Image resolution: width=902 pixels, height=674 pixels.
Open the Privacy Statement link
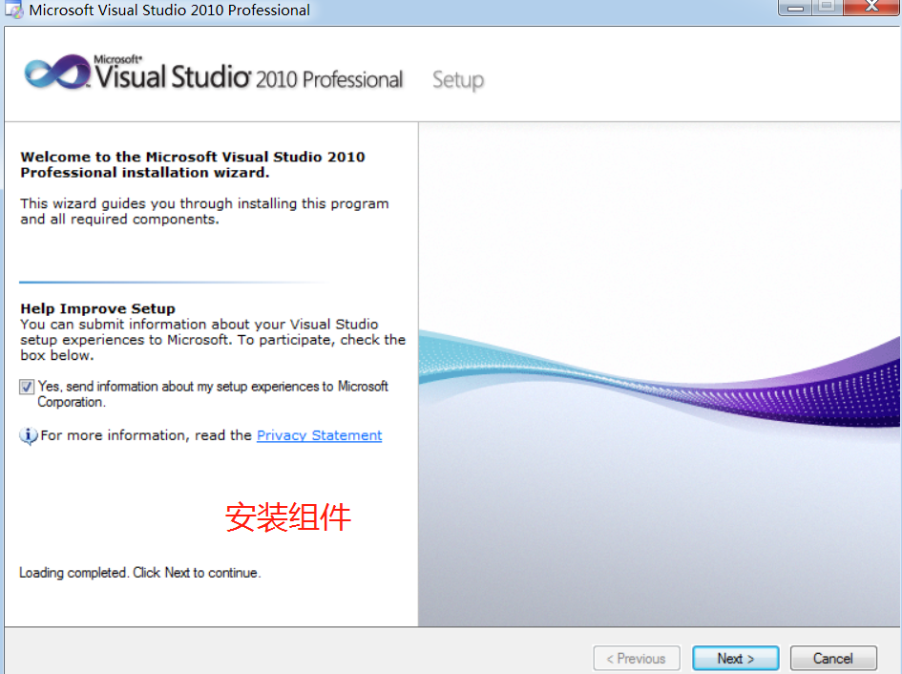pyautogui.click(x=319, y=435)
